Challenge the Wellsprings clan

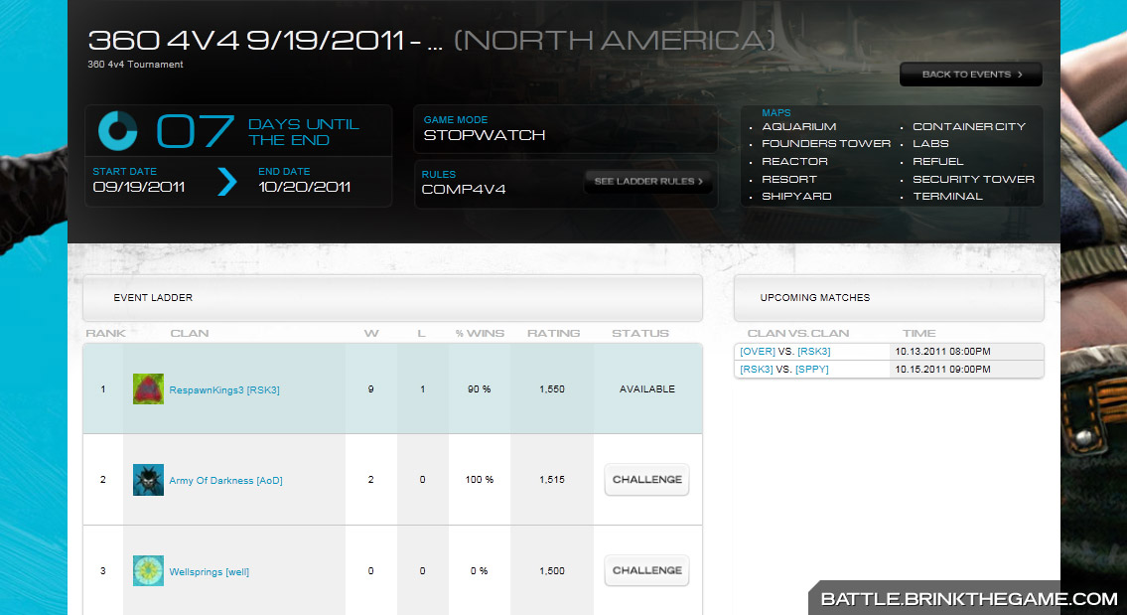click(x=646, y=570)
